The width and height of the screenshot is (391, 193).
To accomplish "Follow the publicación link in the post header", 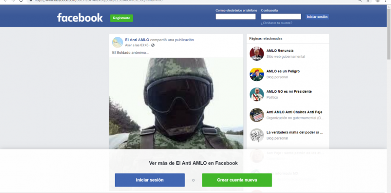I will coord(184,40).
